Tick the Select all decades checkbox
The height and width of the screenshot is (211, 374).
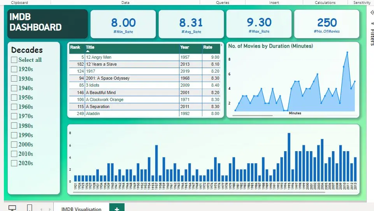14,60
